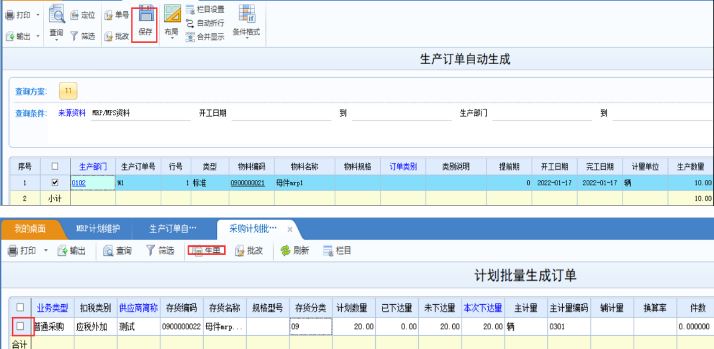Click the 生单 generate order button

tap(206, 250)
